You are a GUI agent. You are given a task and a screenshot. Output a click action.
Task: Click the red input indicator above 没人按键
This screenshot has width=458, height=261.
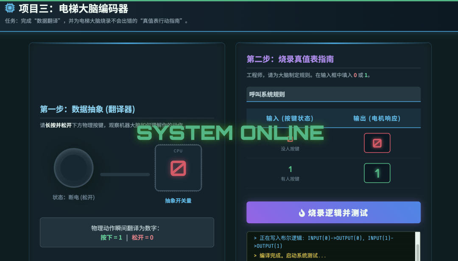(290, 139)
